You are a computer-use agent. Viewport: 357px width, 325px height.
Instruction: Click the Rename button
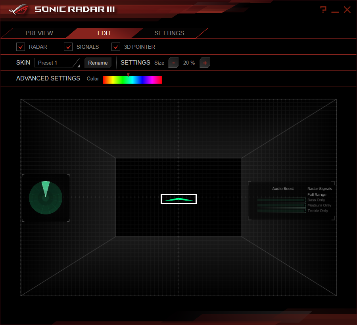pyautogui.click(x=98, y=63)
